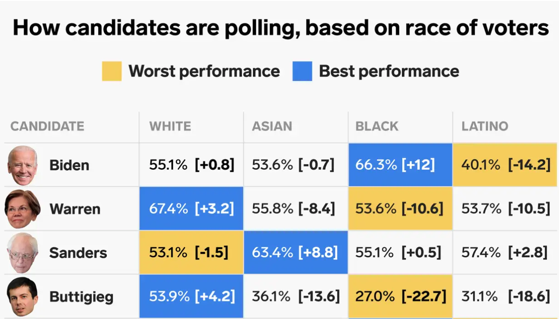Select the ASIAN column header
This screenshot has height=319, width=559.
[x=272, y=126]
